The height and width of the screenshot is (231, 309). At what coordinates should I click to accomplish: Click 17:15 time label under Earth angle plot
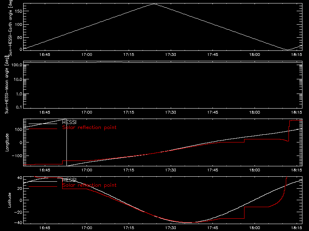[x=129, y=55]
